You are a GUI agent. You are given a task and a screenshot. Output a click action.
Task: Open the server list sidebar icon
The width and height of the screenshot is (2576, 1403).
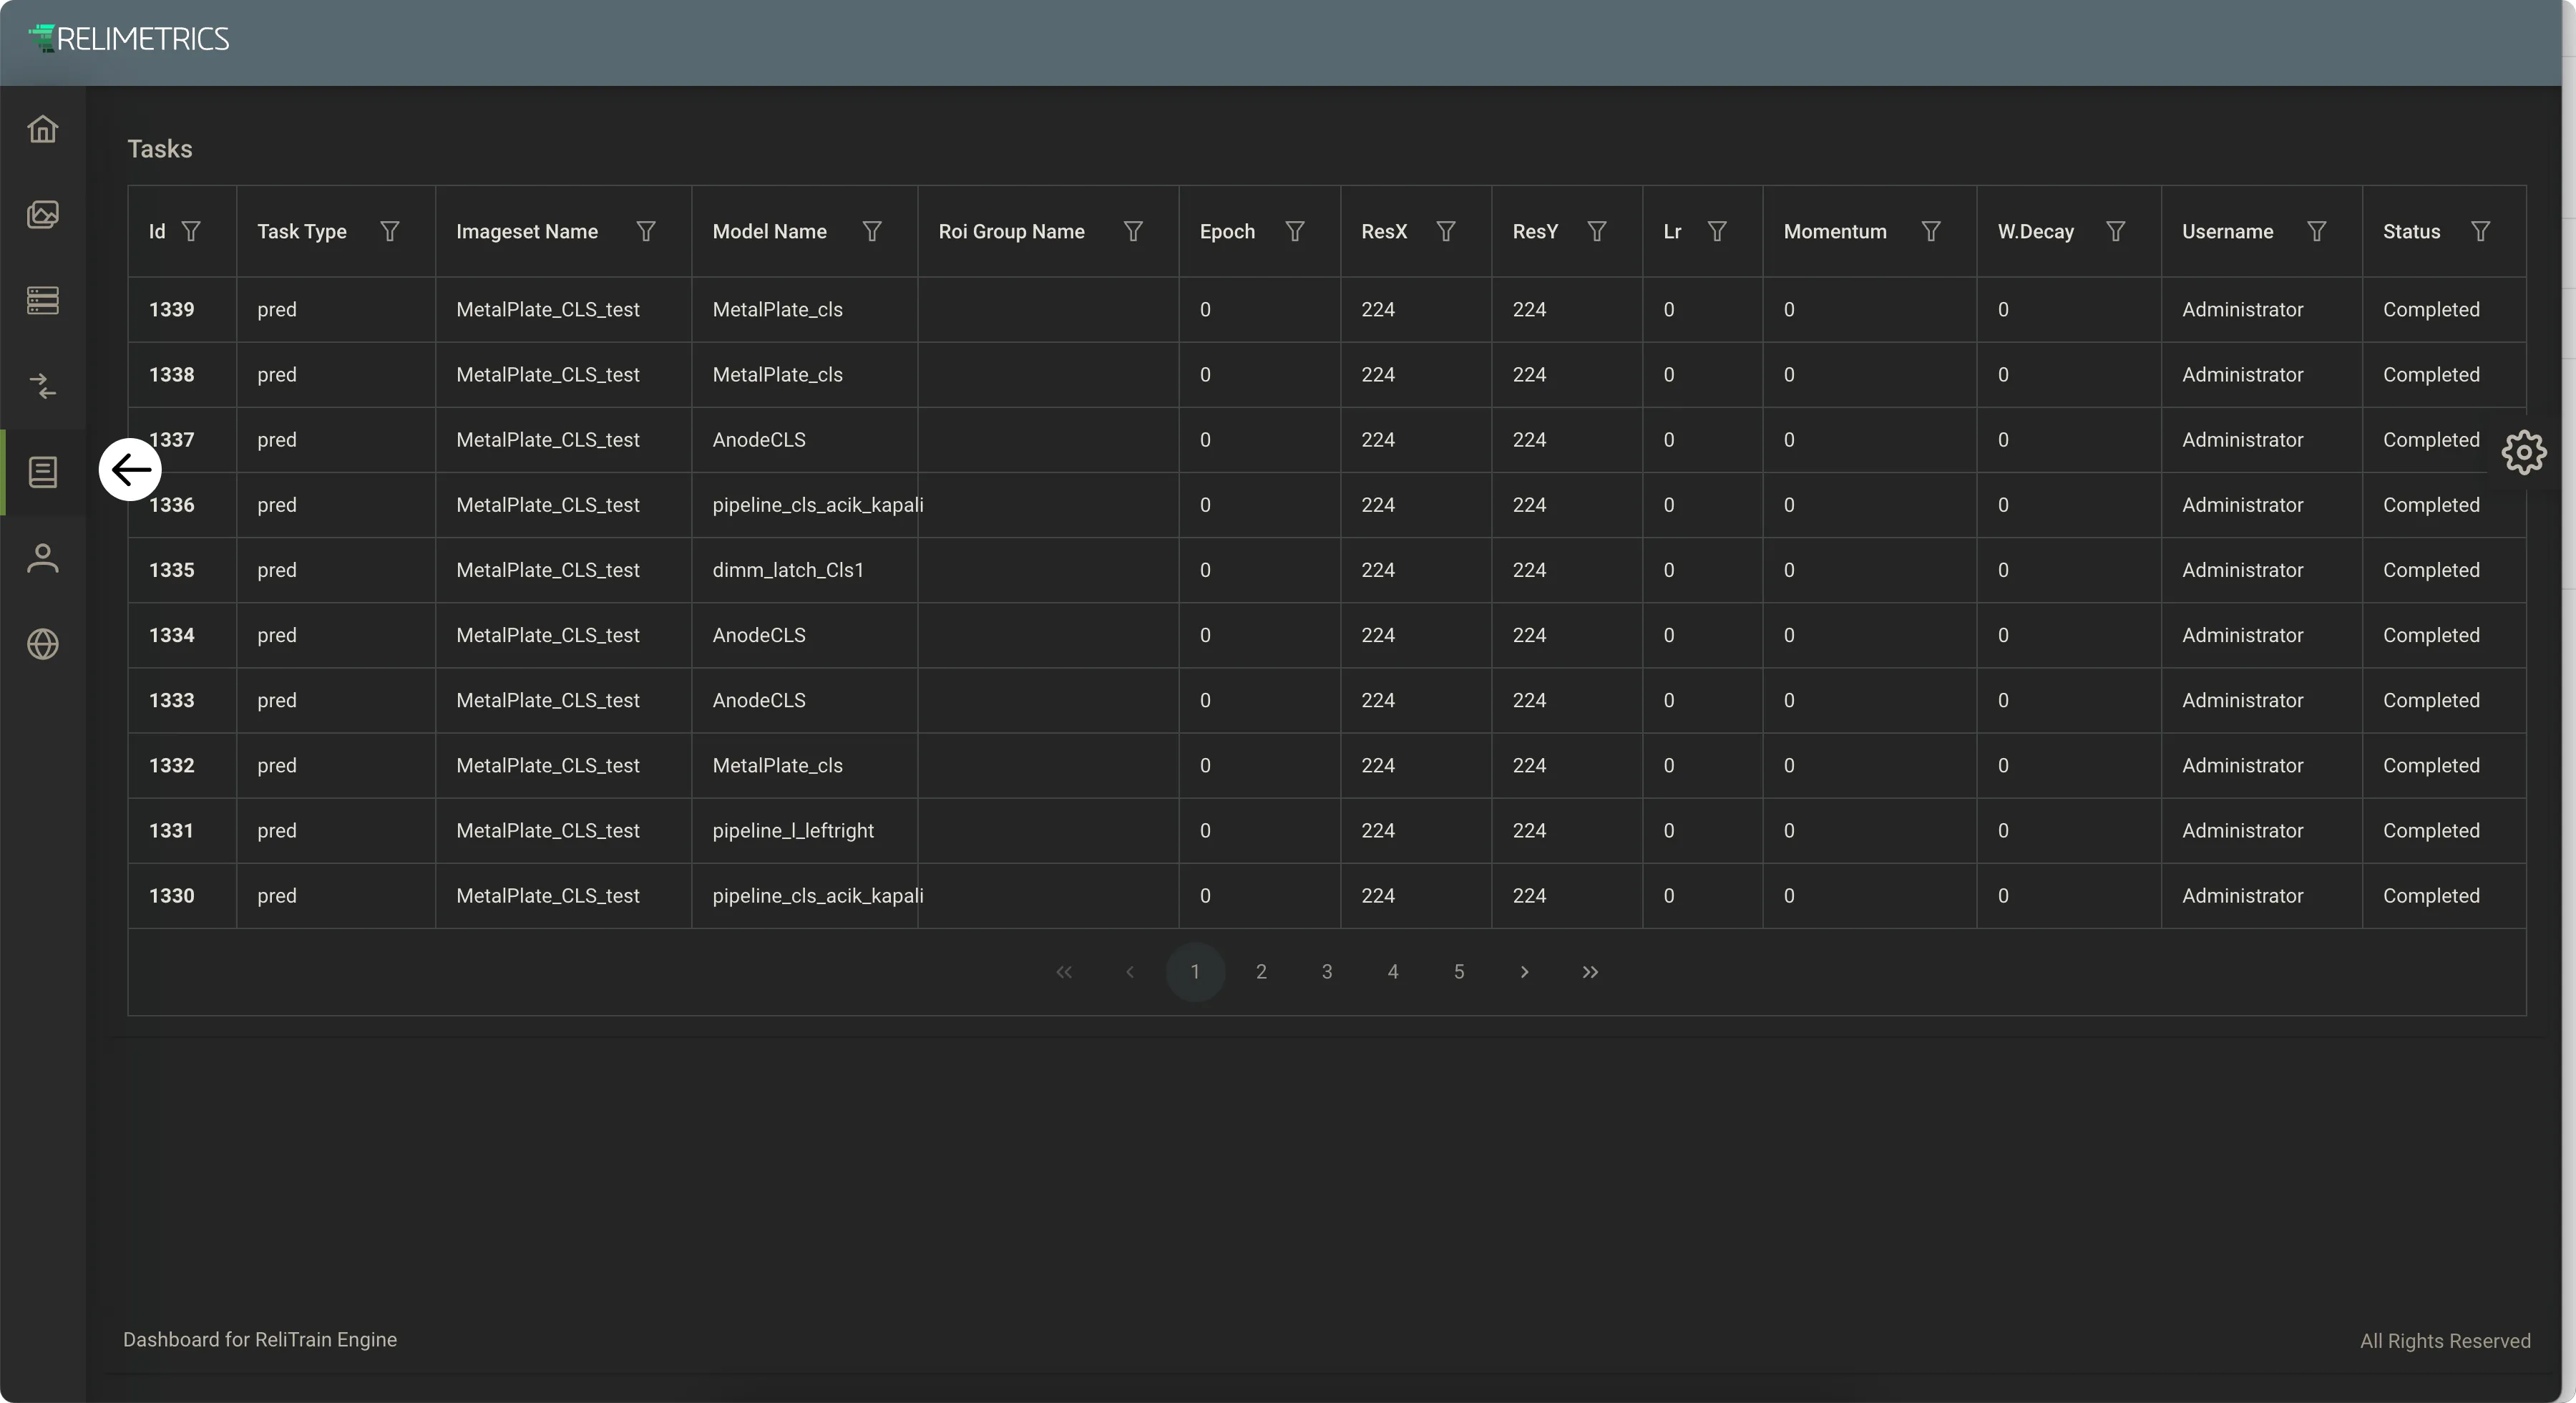click(x=43, y=300)
